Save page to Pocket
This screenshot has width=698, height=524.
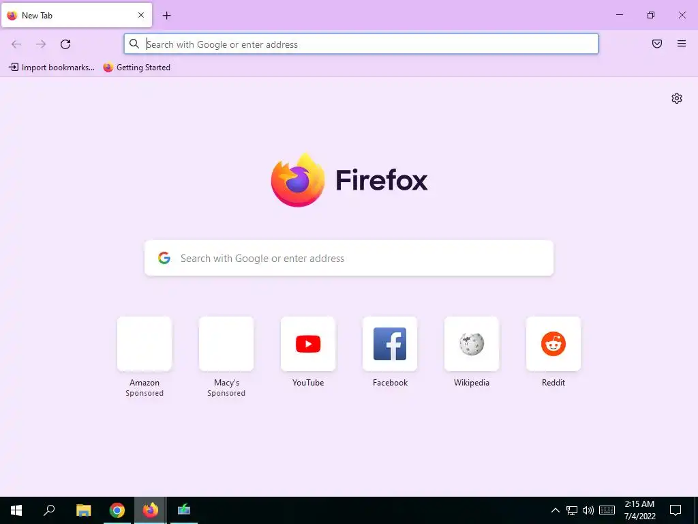656,44
